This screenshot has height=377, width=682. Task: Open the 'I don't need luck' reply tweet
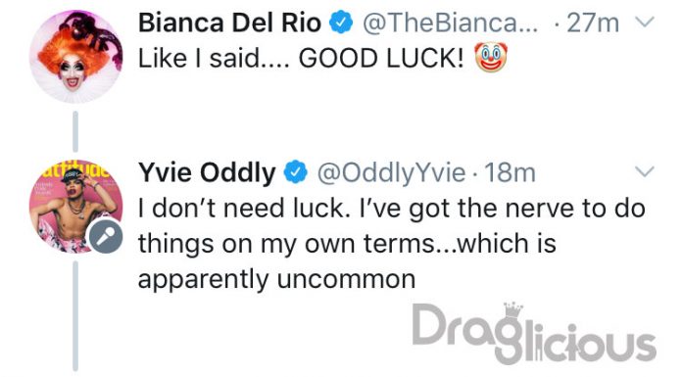pos(391,244)
